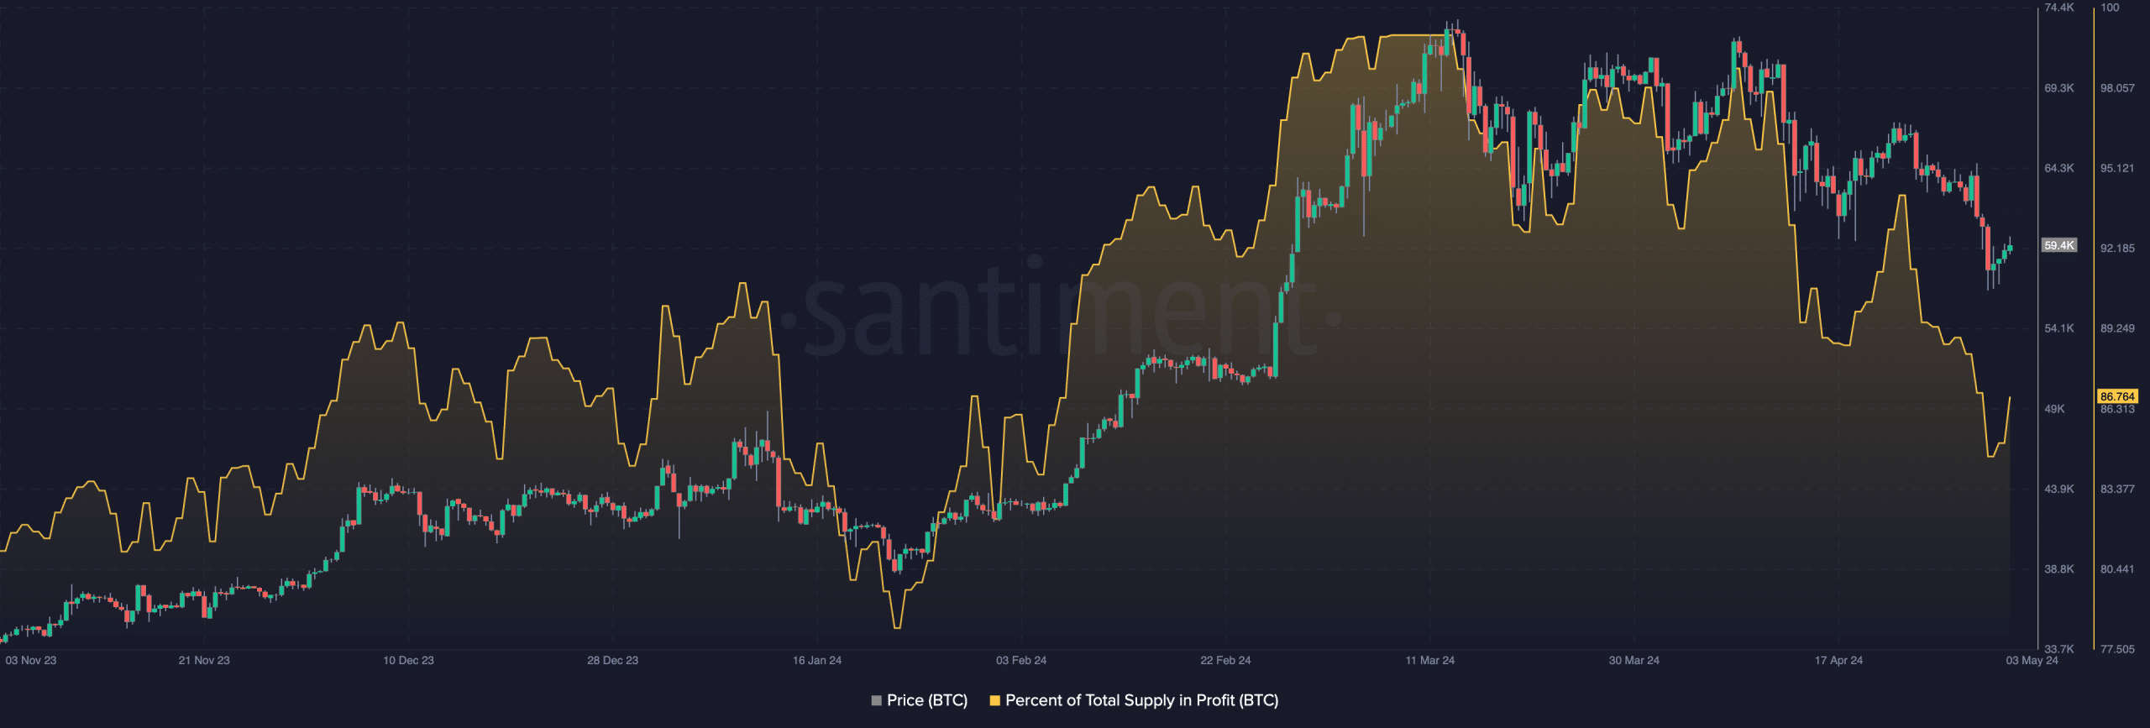Select the 59.4K current price label
Screen dimensions: 2150x728
tap(2059, 245)
